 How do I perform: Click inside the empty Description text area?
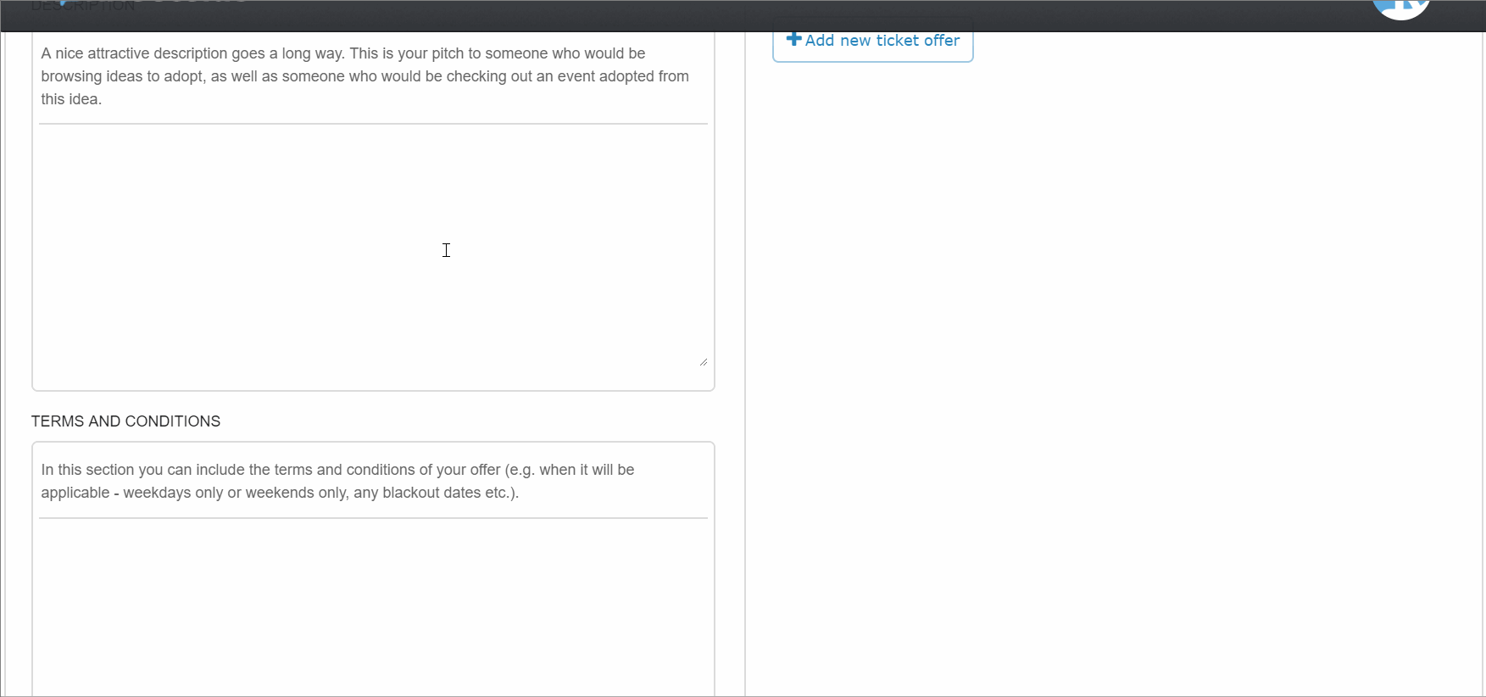[x=371, y=246]
